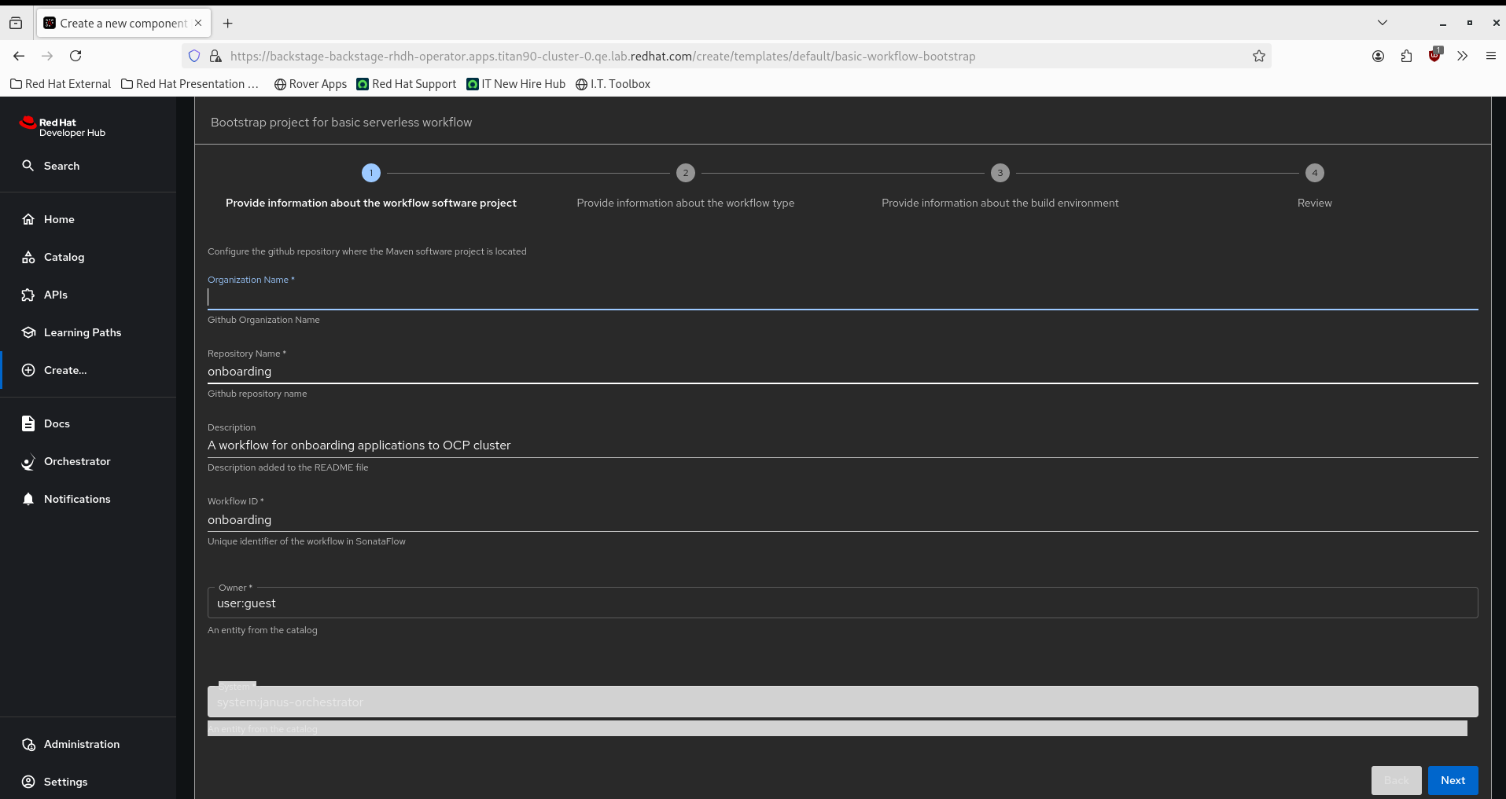
Task: Click 'Bootstrap project for basic serverless workflow' heading
Action: coord(341,123)
